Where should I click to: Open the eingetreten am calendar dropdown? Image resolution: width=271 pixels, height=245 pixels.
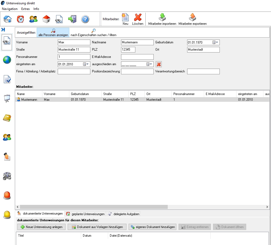[x=86, y=64]
